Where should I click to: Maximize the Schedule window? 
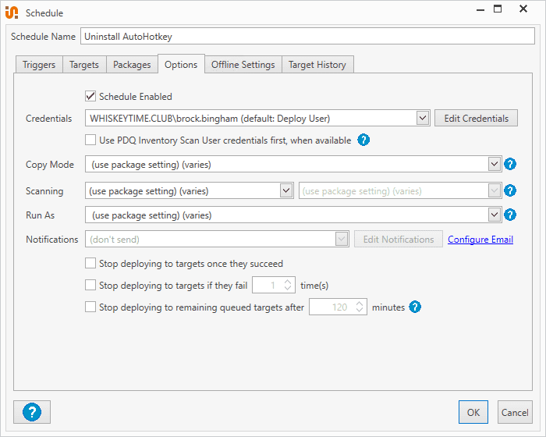click(498, 9)
